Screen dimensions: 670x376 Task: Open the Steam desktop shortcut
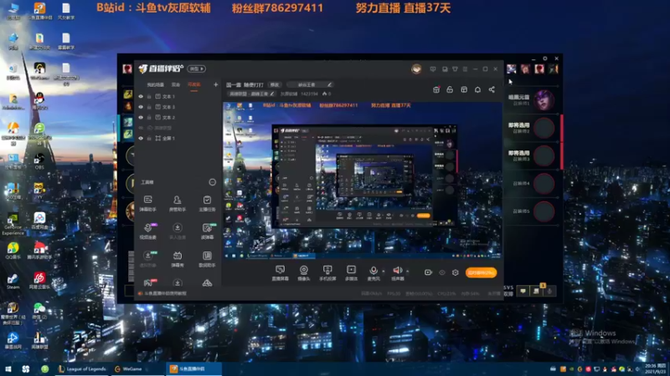tap(13, 282)
